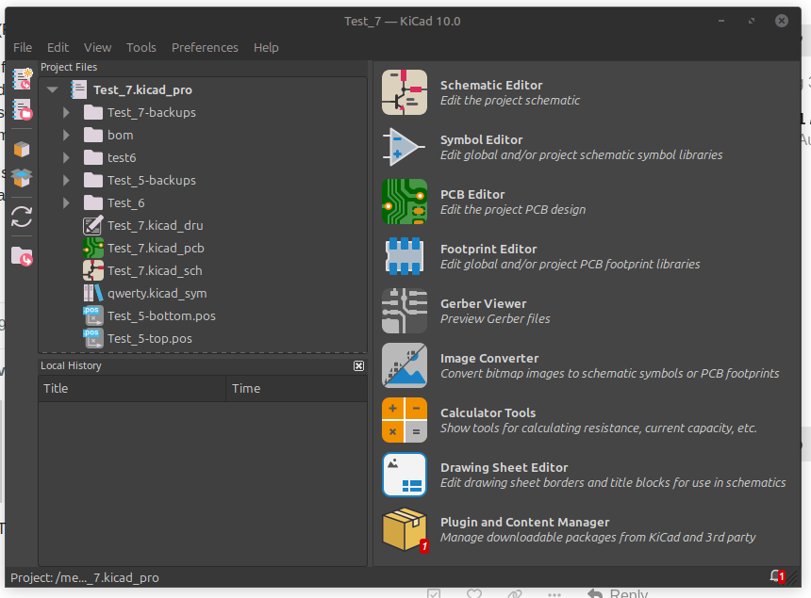This screenshot has height=598, width=811.
Task: Launch the Calculator Tools icon
Action: 405,420
